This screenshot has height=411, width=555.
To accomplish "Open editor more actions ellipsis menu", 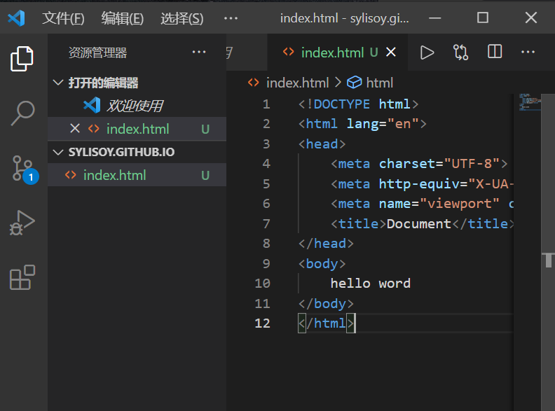I will click(x=528, y=53).
